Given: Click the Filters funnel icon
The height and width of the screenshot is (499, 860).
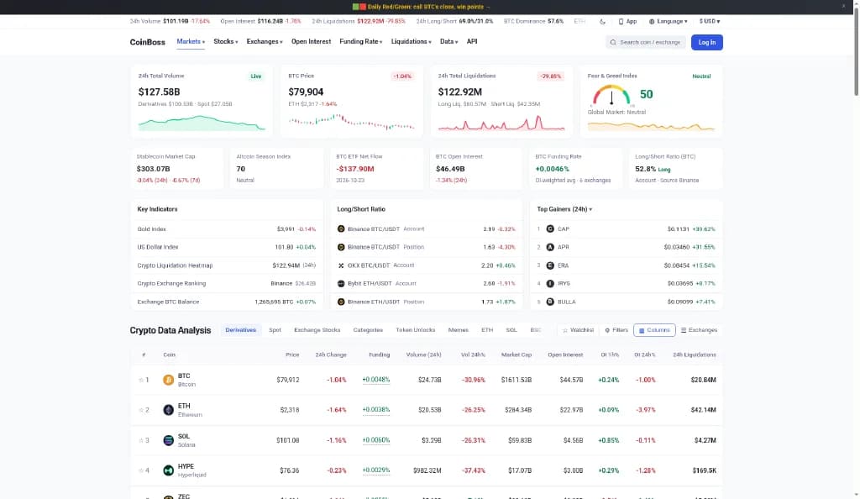Looking at the screenshot, I should click(607, 330).
